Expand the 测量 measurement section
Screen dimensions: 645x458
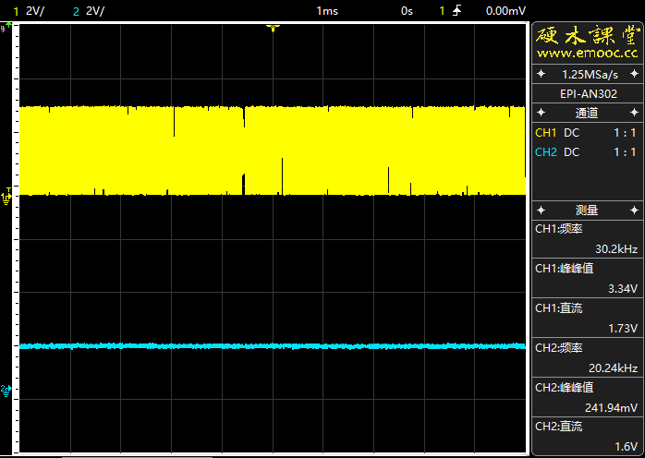587,210
